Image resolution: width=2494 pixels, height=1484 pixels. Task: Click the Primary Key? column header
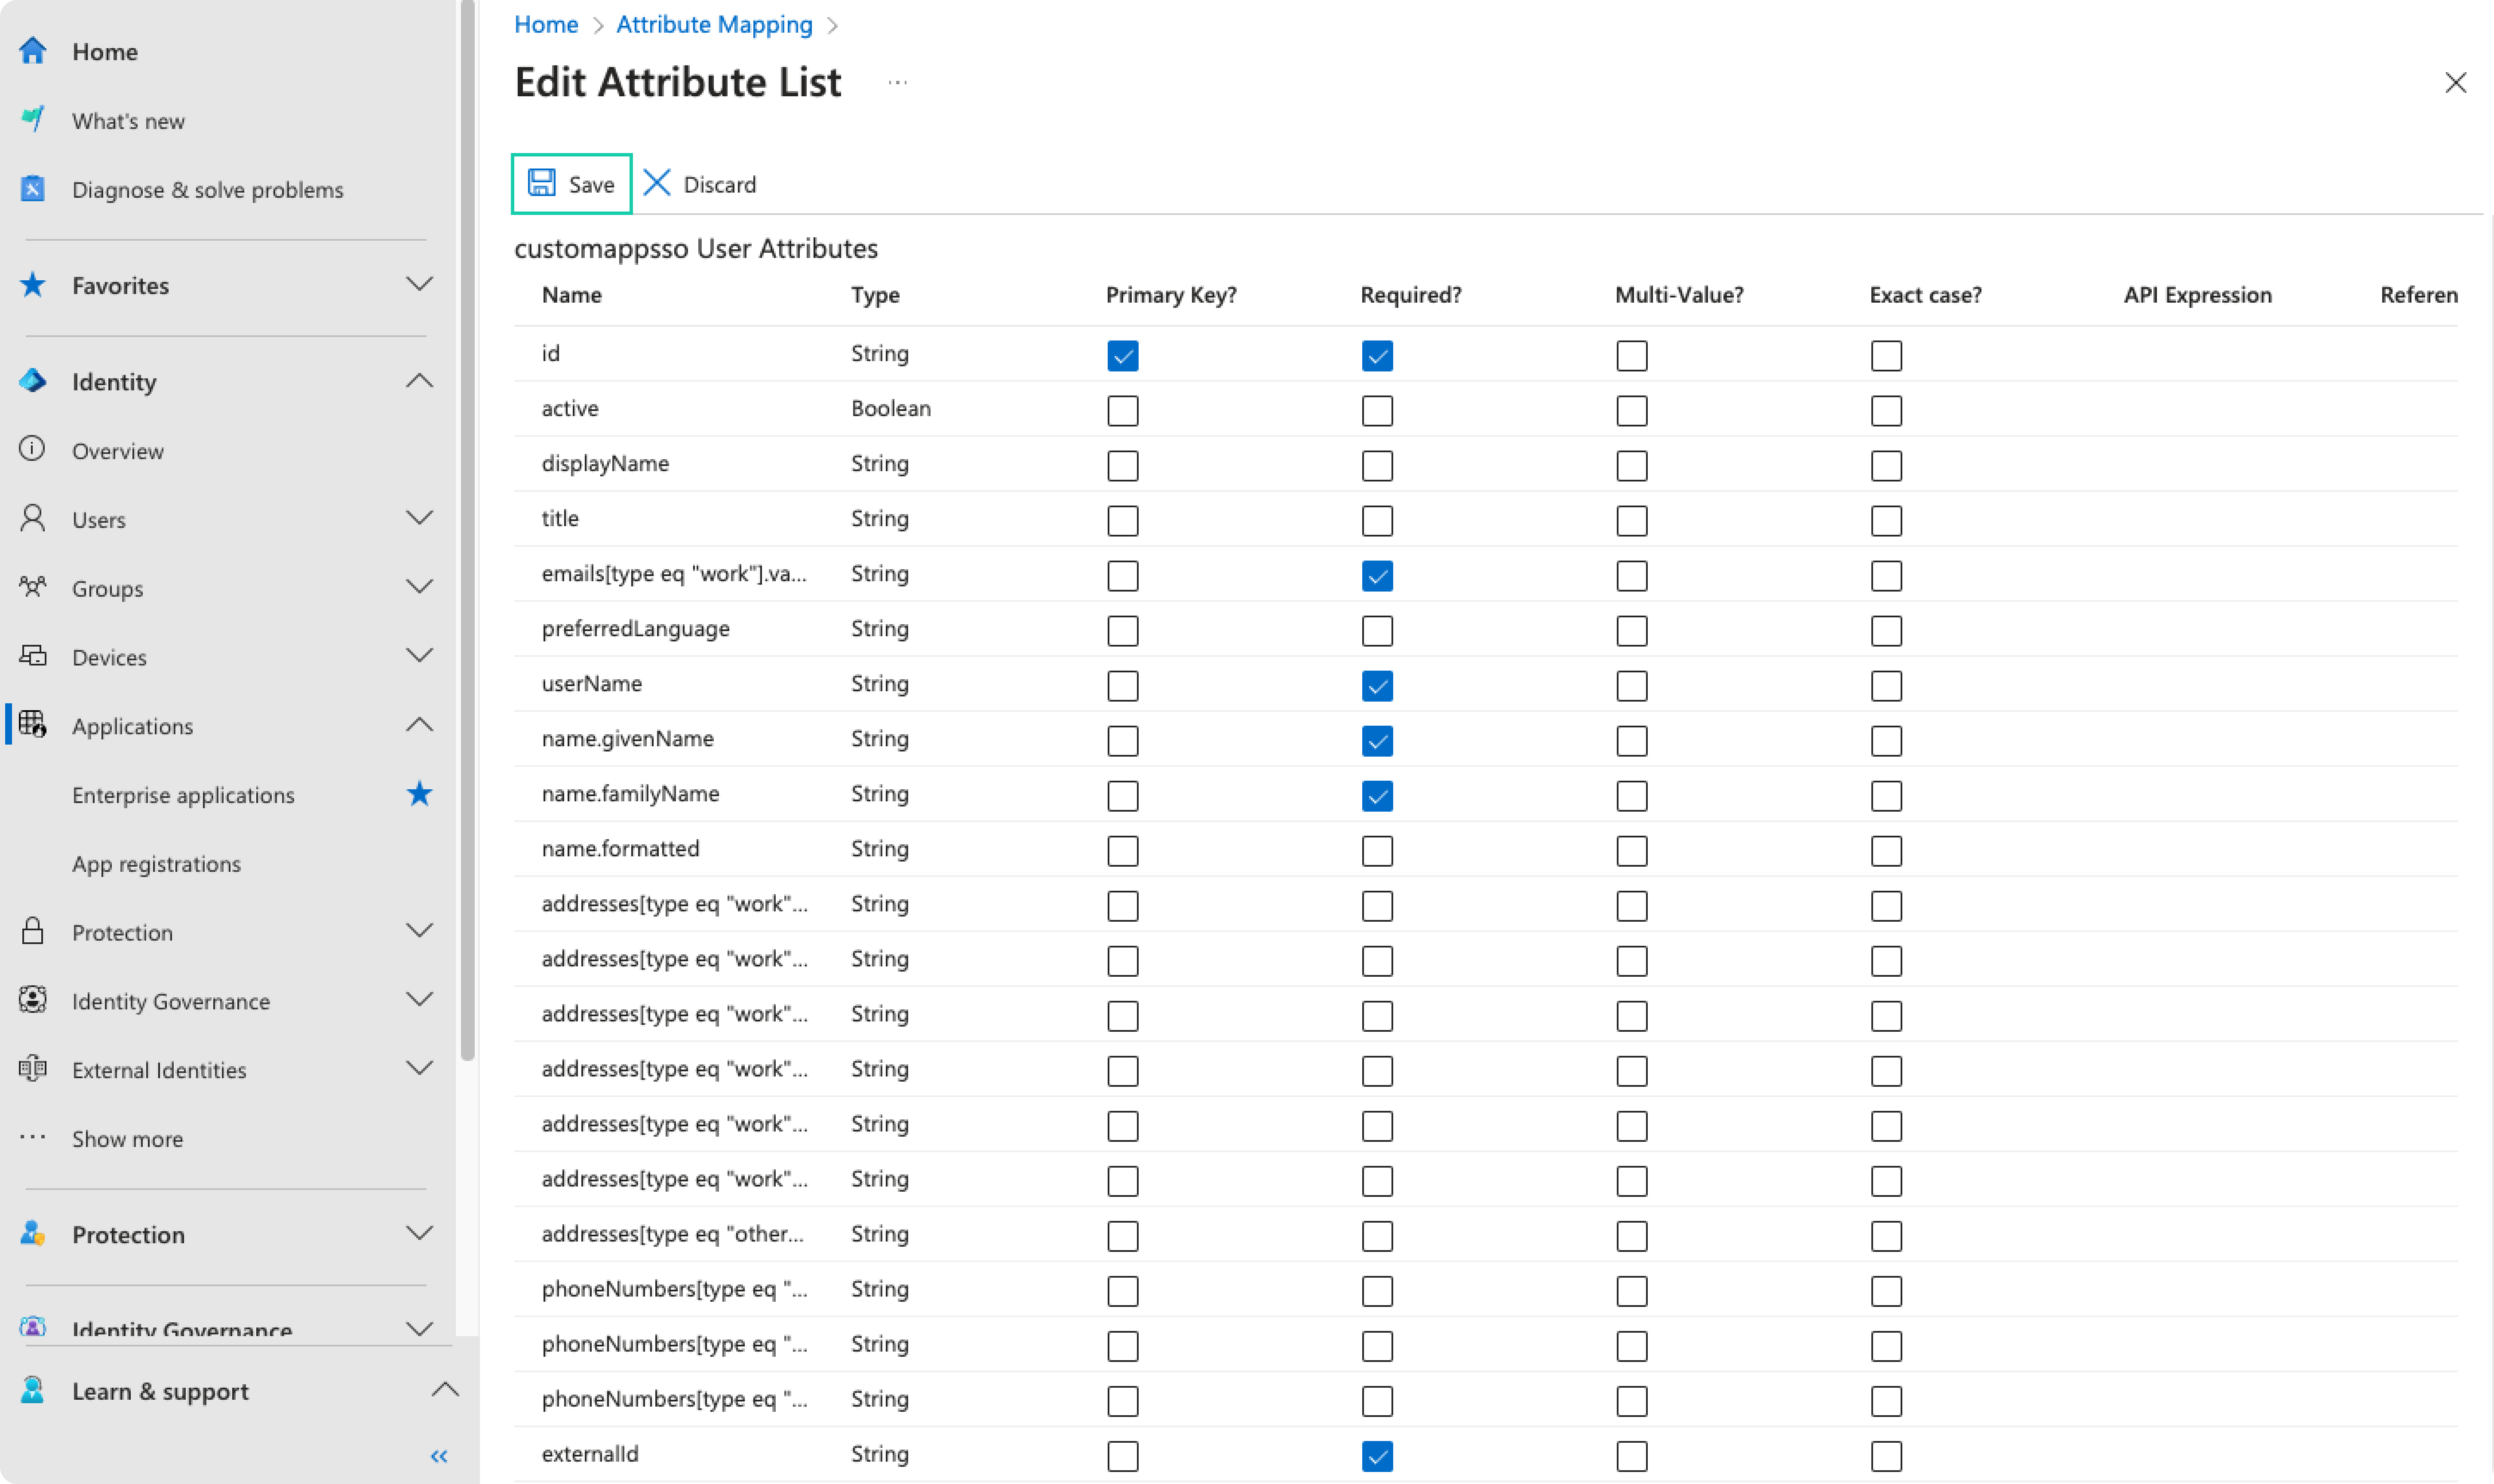point(1171,295)
